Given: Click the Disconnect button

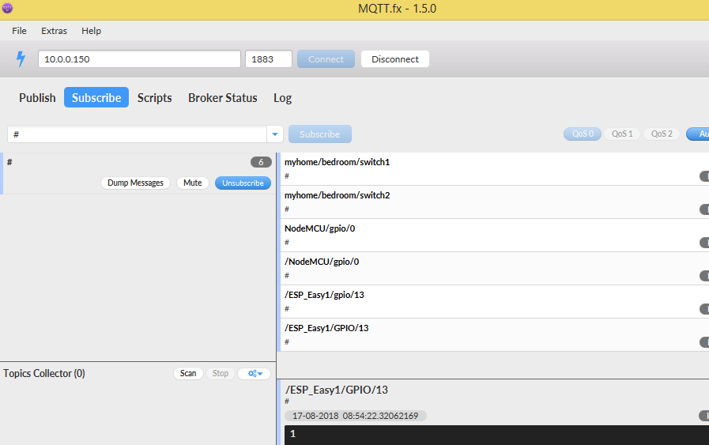Looking at the screenshot, I should 394,59.
